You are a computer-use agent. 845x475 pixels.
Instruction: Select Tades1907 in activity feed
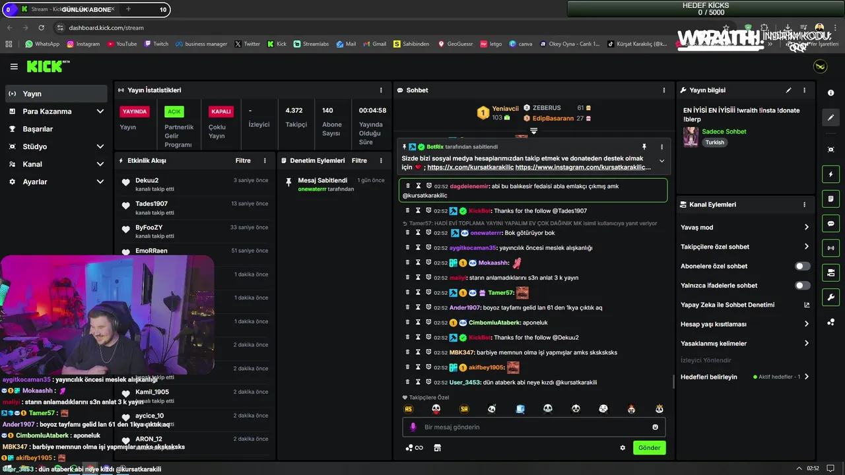[151, 204]
